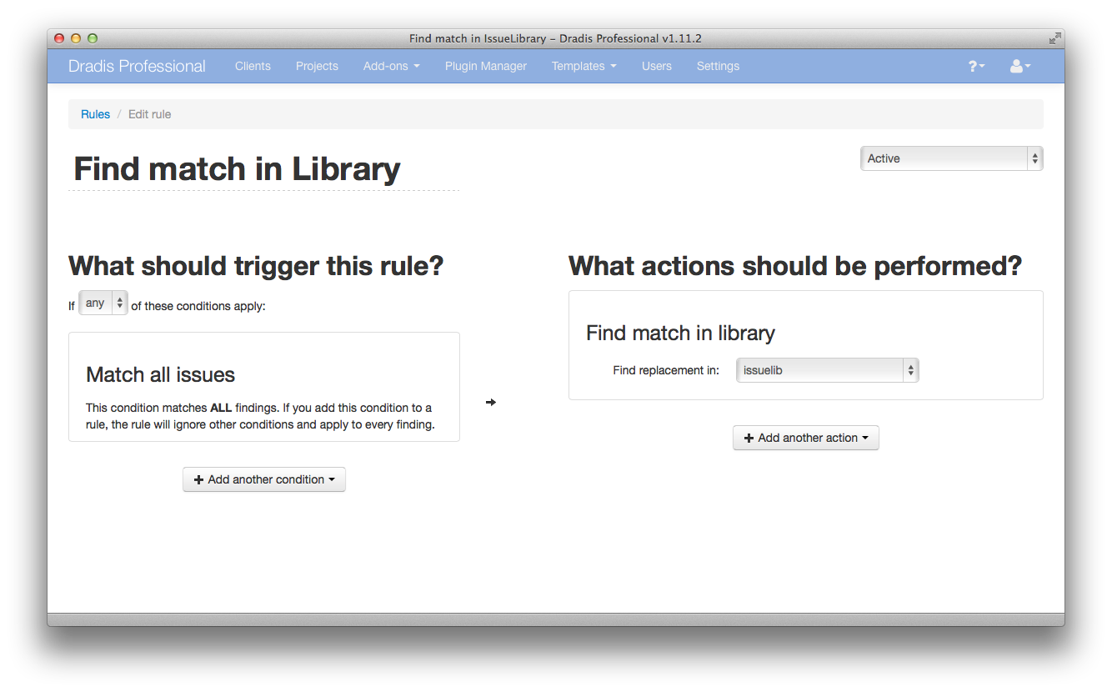The image size is (1112, 692).
Task: Navigate back using the Rules breadcrumb link
Action: coord(95,114)
